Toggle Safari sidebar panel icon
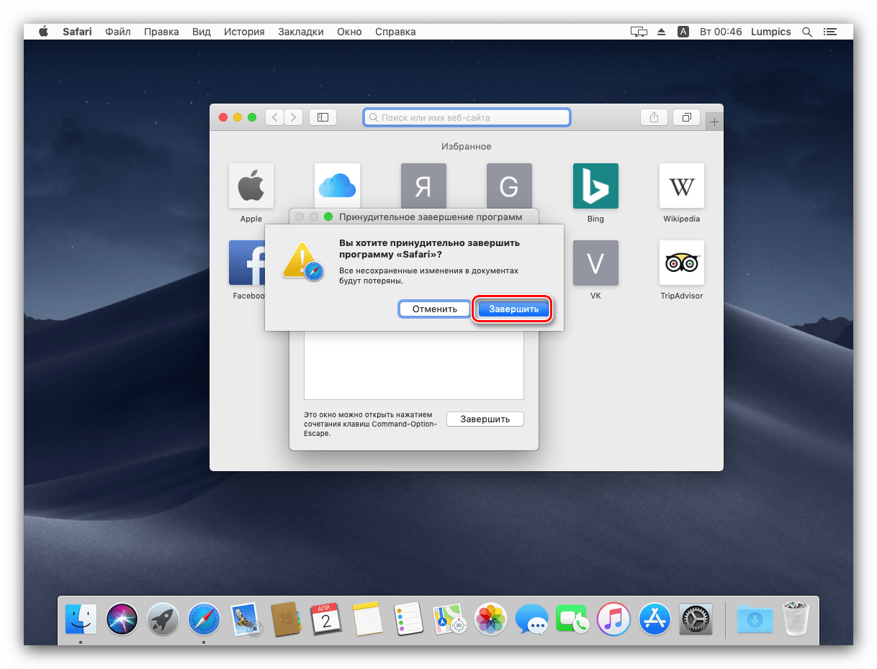This screenshot has height=669, width=877. click(323, 117)
